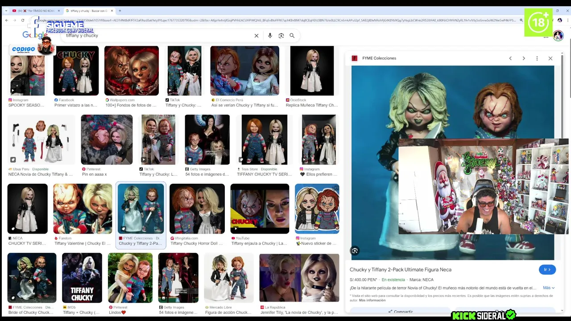
Task: Open the Pinterest Pin en aaaa x image
Action: pos(107,140)
